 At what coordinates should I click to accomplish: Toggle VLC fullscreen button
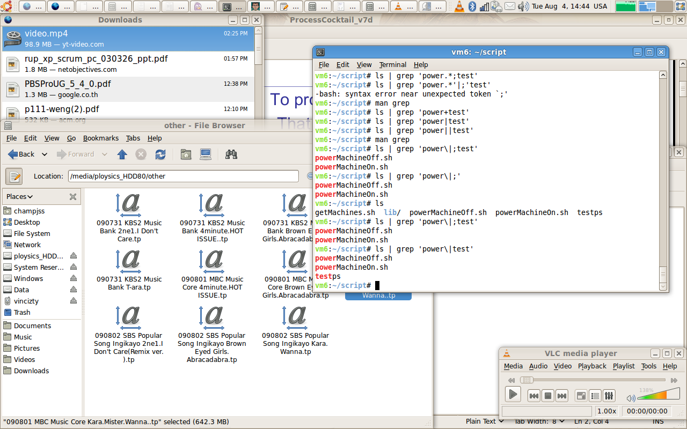[581, 396]
